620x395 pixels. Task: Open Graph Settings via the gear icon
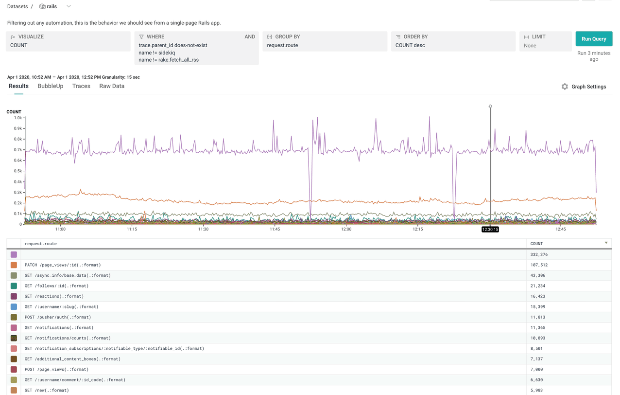pos(565,86)
